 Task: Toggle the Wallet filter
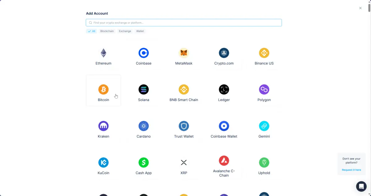140,31
